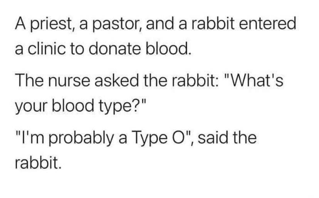Select the word "clinic"

[47, 48]
